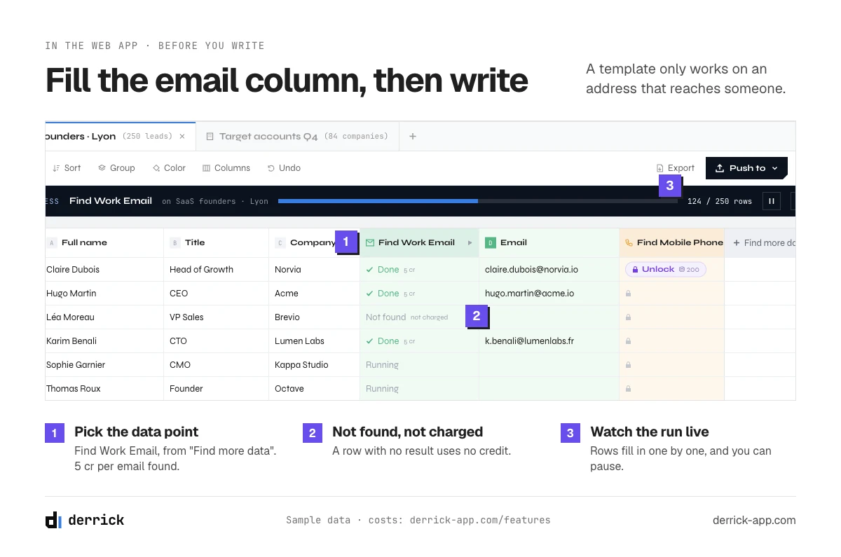Select the Léa Moreau name cell
The width and height of the screenshot is (841, 557).
(x=104, y=317)
